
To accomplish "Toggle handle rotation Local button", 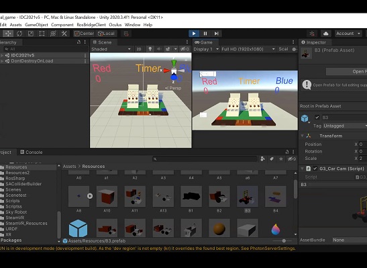I will point(106,34).
